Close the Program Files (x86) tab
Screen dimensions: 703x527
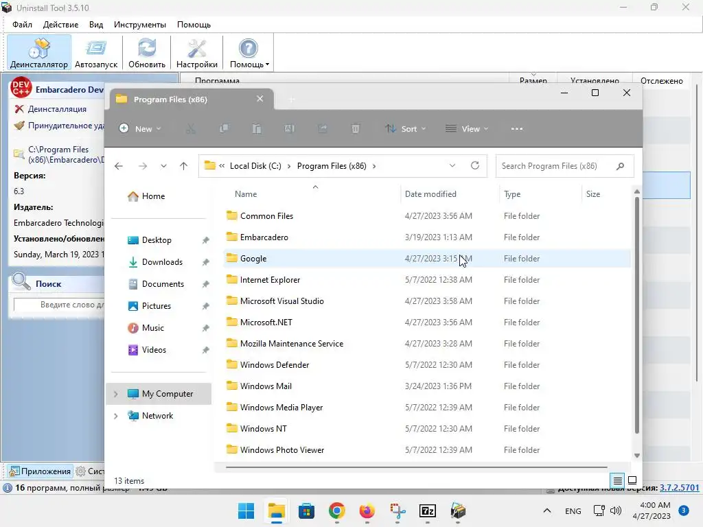pyautogui.click(x=260, y=99)
